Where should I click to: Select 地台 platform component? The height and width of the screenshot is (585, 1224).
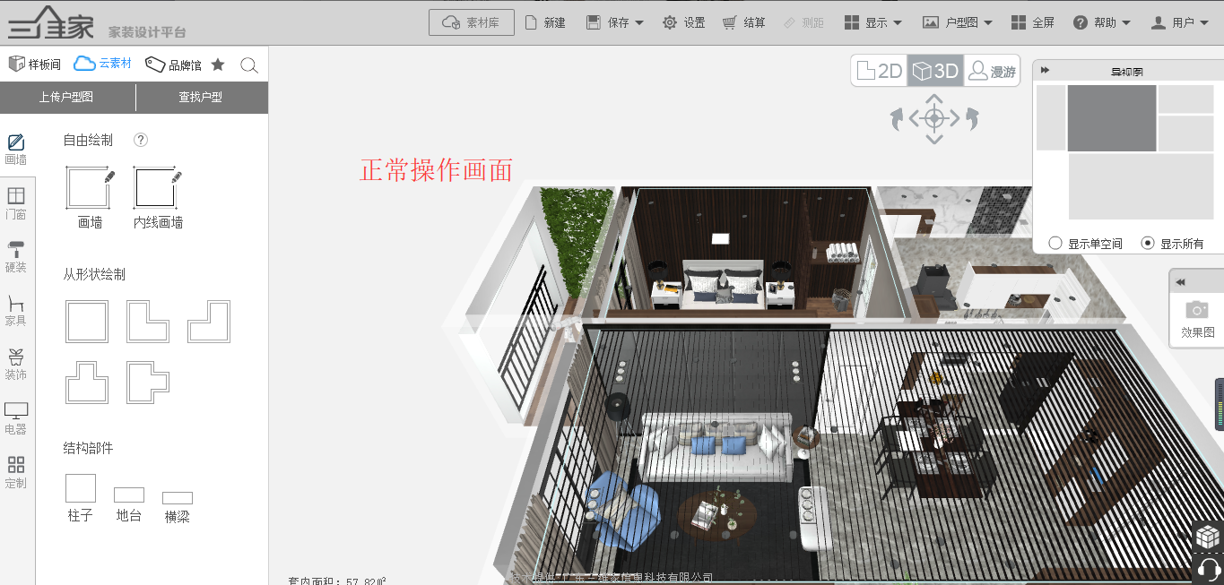coord(129,504)
